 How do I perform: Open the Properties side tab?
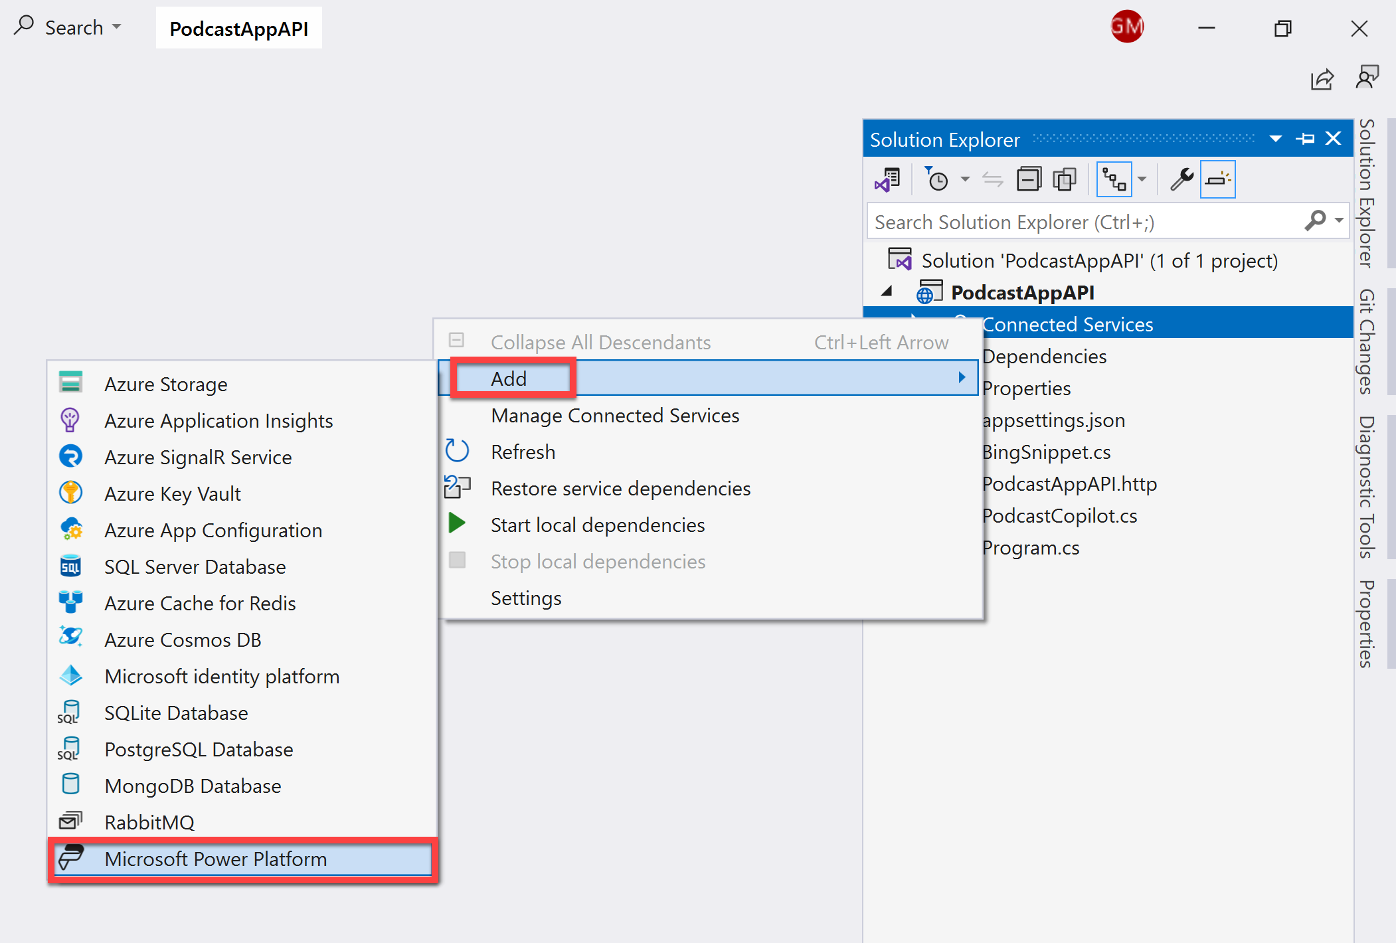pyautogui.click(x=1366, y=624)
